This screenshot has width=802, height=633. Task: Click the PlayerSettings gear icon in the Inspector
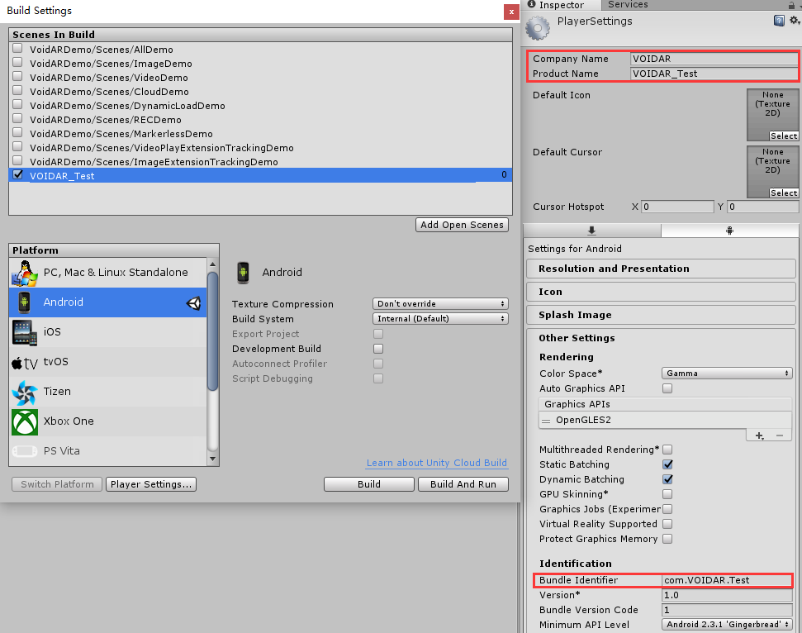[538, 27]
